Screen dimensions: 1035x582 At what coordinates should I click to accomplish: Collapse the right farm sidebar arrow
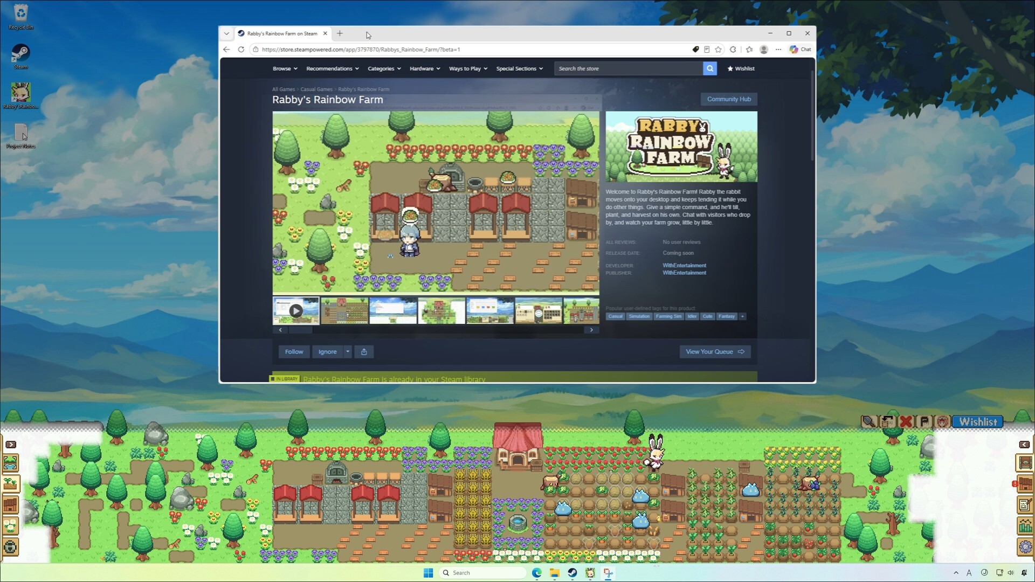[1024, 445]
